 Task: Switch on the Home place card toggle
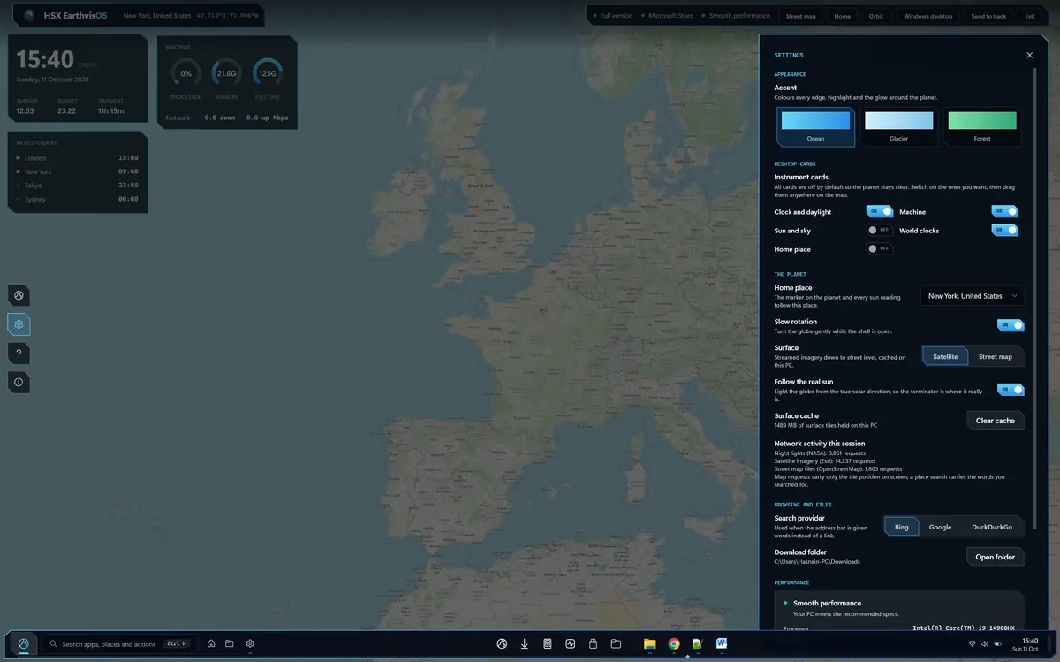pos(880,248)
